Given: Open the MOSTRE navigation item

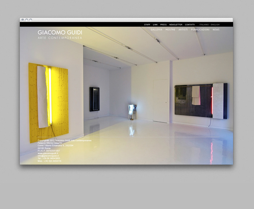Looking at the screenshot, I should coord(170,30).
